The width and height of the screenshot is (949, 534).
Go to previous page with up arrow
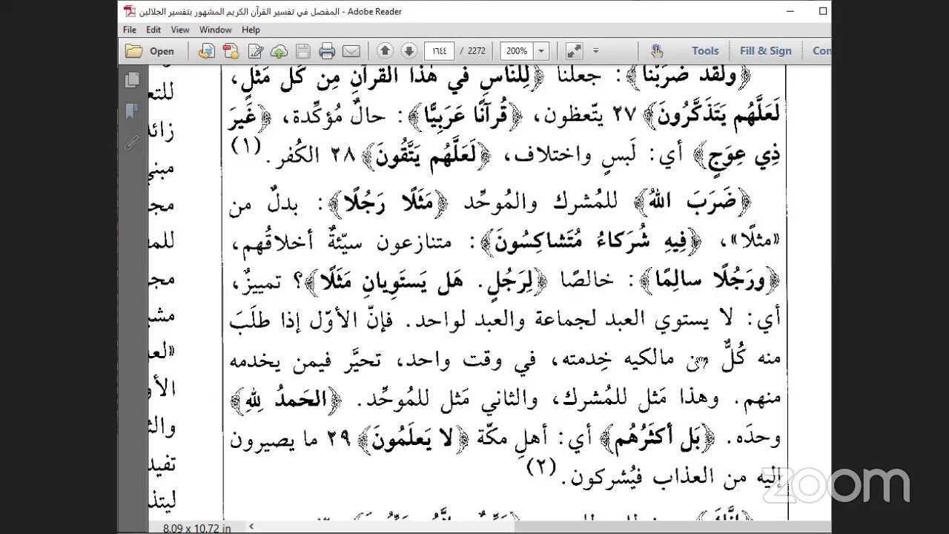385,50
